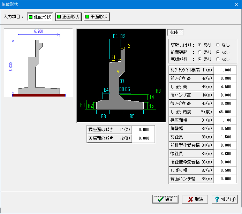Click the 8.030 height dimension in preview
Image resolution: width=242 pixels, height=214 pixels.
click(x=11, y=67)
